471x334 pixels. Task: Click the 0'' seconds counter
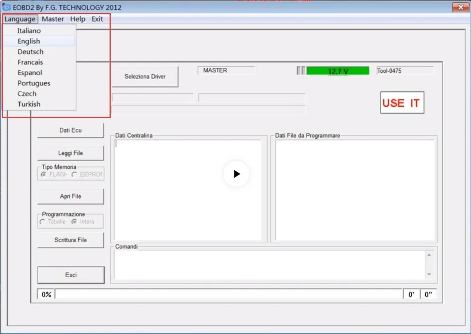pos(428,294)
